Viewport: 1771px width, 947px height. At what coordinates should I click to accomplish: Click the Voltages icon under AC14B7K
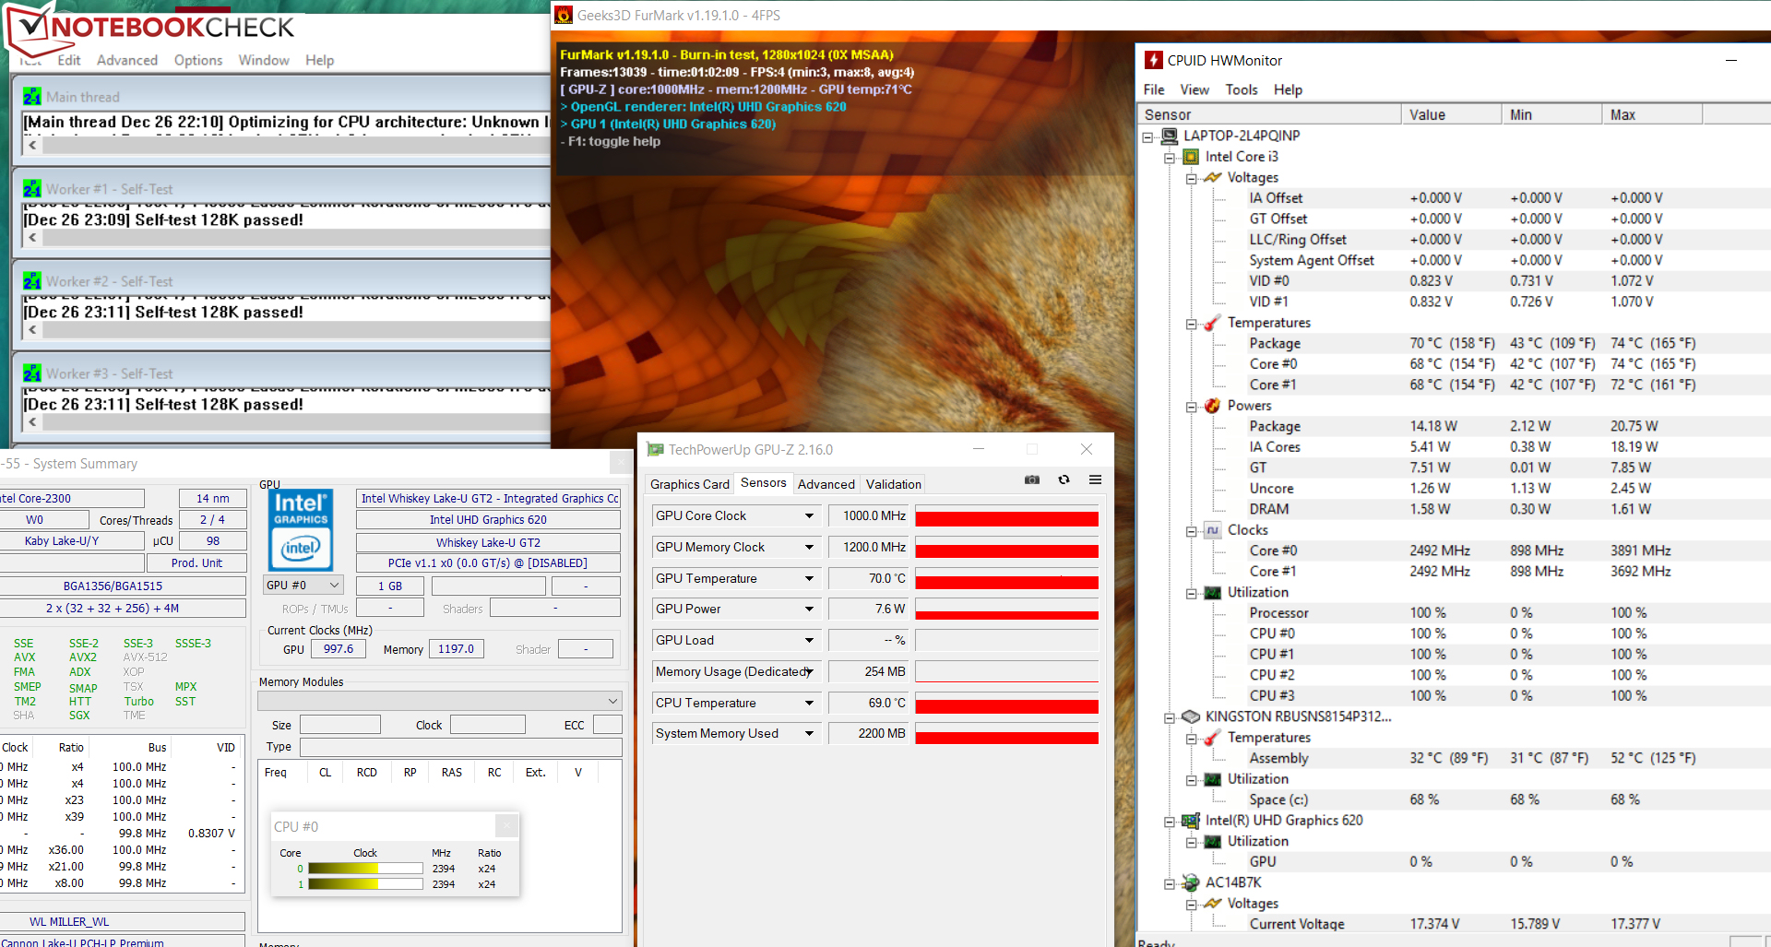point(1213,903)
